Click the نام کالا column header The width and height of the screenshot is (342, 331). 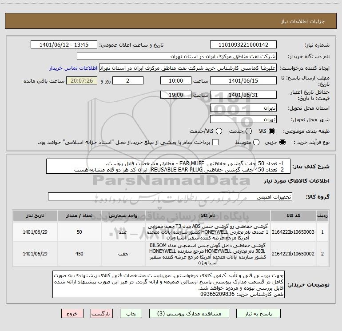208,215
